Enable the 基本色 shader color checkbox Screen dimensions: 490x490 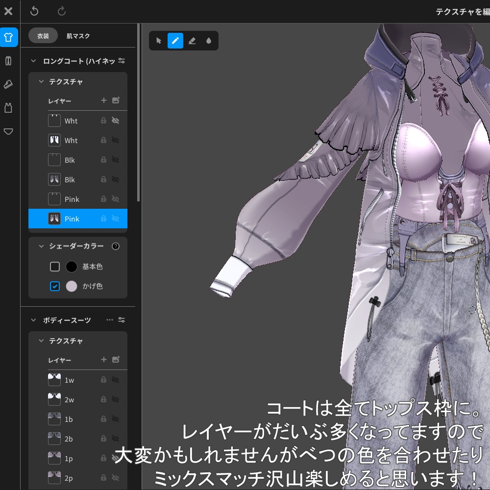[55, 266]
